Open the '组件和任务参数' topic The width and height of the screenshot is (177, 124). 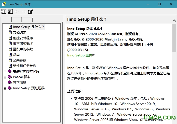click(24, 66)
